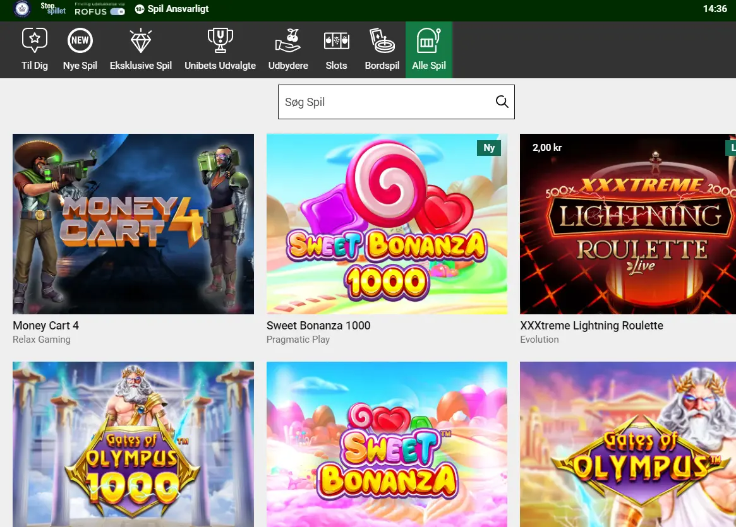Toggle the ROFUS self-exclusion switch
This screenshot has width=736, height=527.
tap(117, 12)
